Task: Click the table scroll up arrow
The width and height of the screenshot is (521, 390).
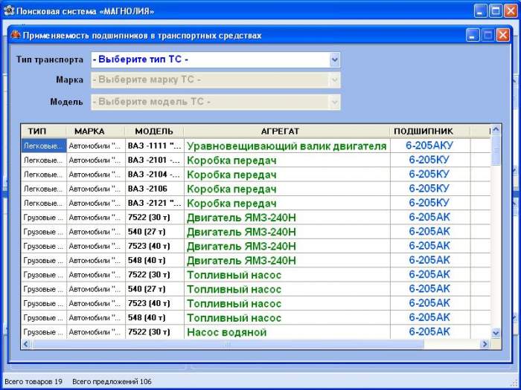Action: click(x=496, y=130)
